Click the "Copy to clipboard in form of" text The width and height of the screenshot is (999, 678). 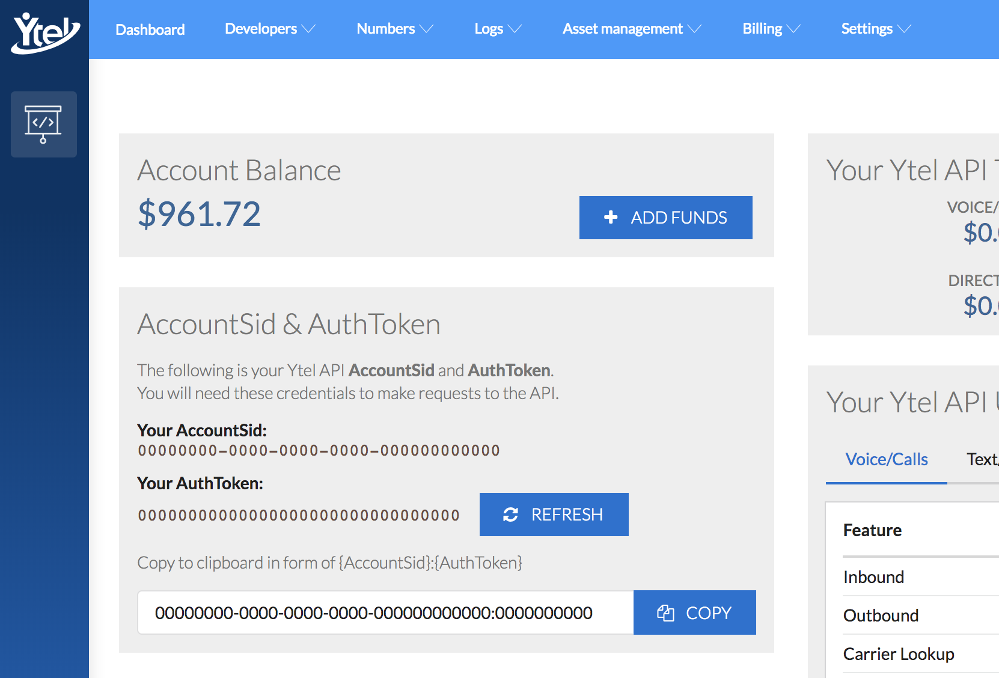coord(237,563)
